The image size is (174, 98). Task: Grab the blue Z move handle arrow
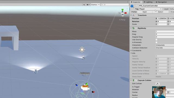(77, 85)
